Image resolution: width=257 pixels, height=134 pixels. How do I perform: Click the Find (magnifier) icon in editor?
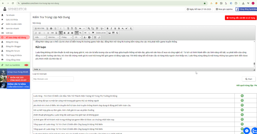pyautogui.click(x=89, y=28)
